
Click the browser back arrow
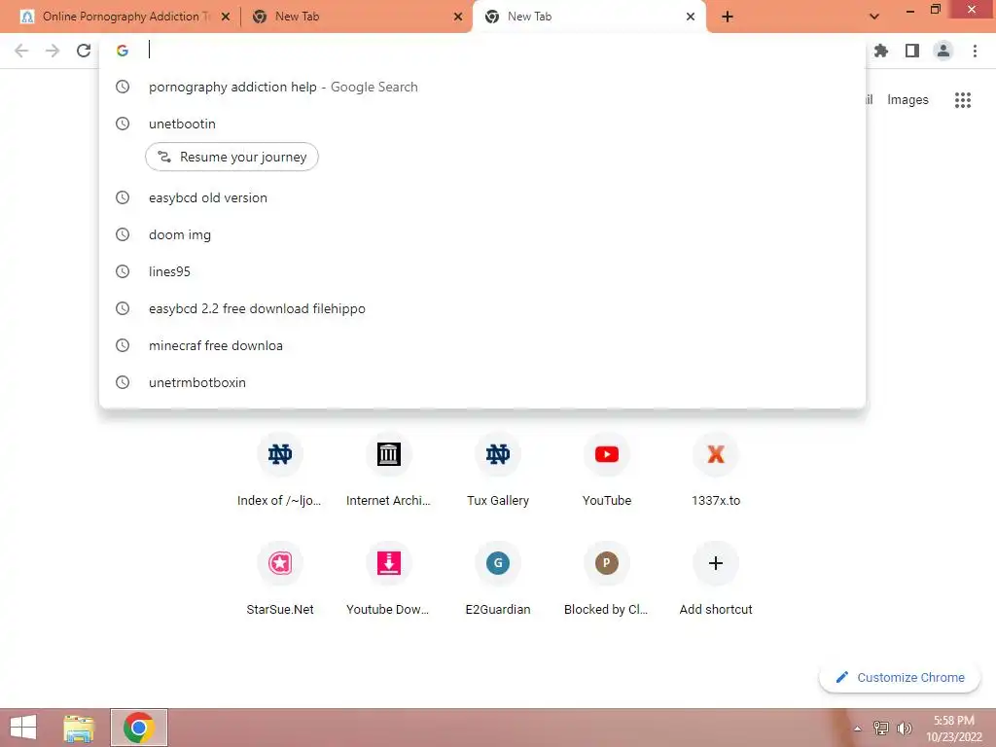click(21, 51)
